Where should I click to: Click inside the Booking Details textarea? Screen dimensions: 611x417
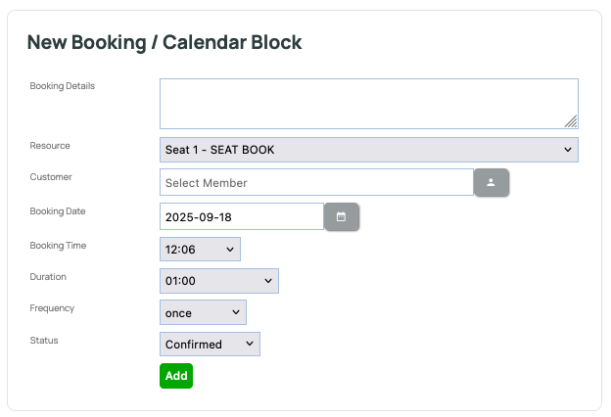pyautogui.click(x=368, y=104)
